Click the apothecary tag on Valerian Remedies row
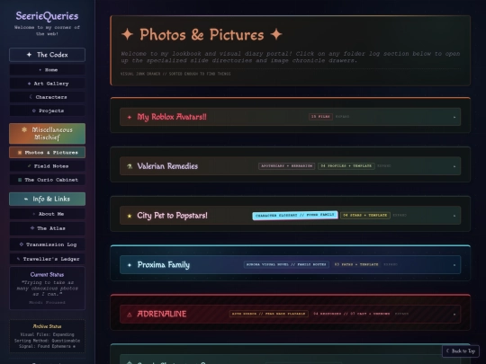This screenshot has height=364, width=486. [x=287, y=166]
